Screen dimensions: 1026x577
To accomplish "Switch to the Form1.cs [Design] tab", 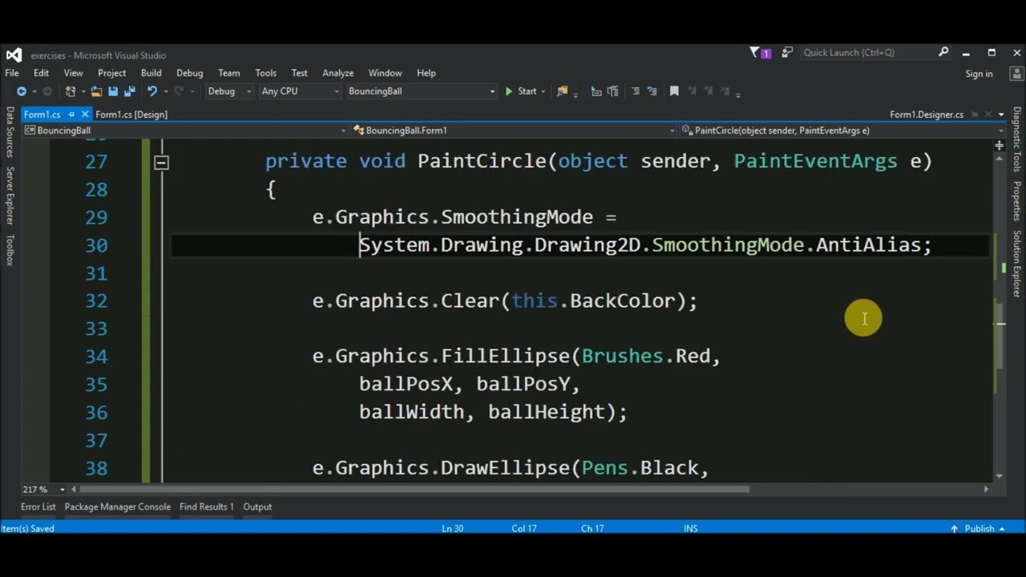I will [131, 115].
